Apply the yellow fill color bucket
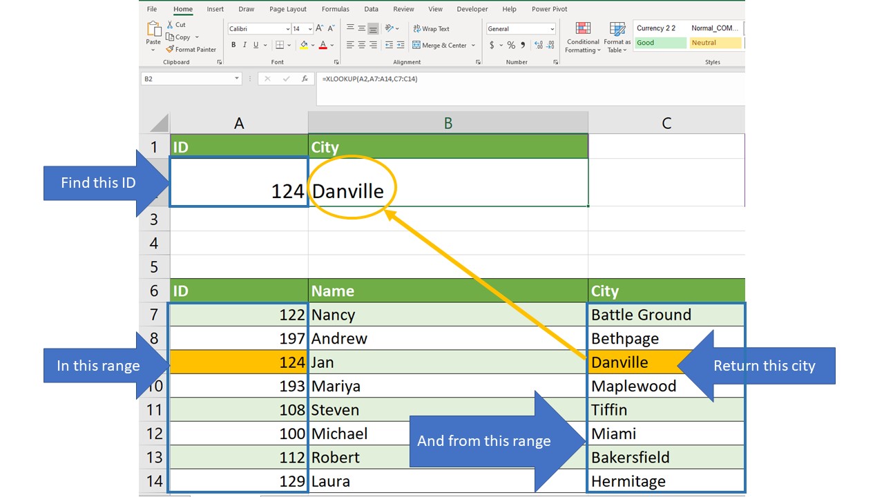The image size is (884, 497). [x=303, y=45]
